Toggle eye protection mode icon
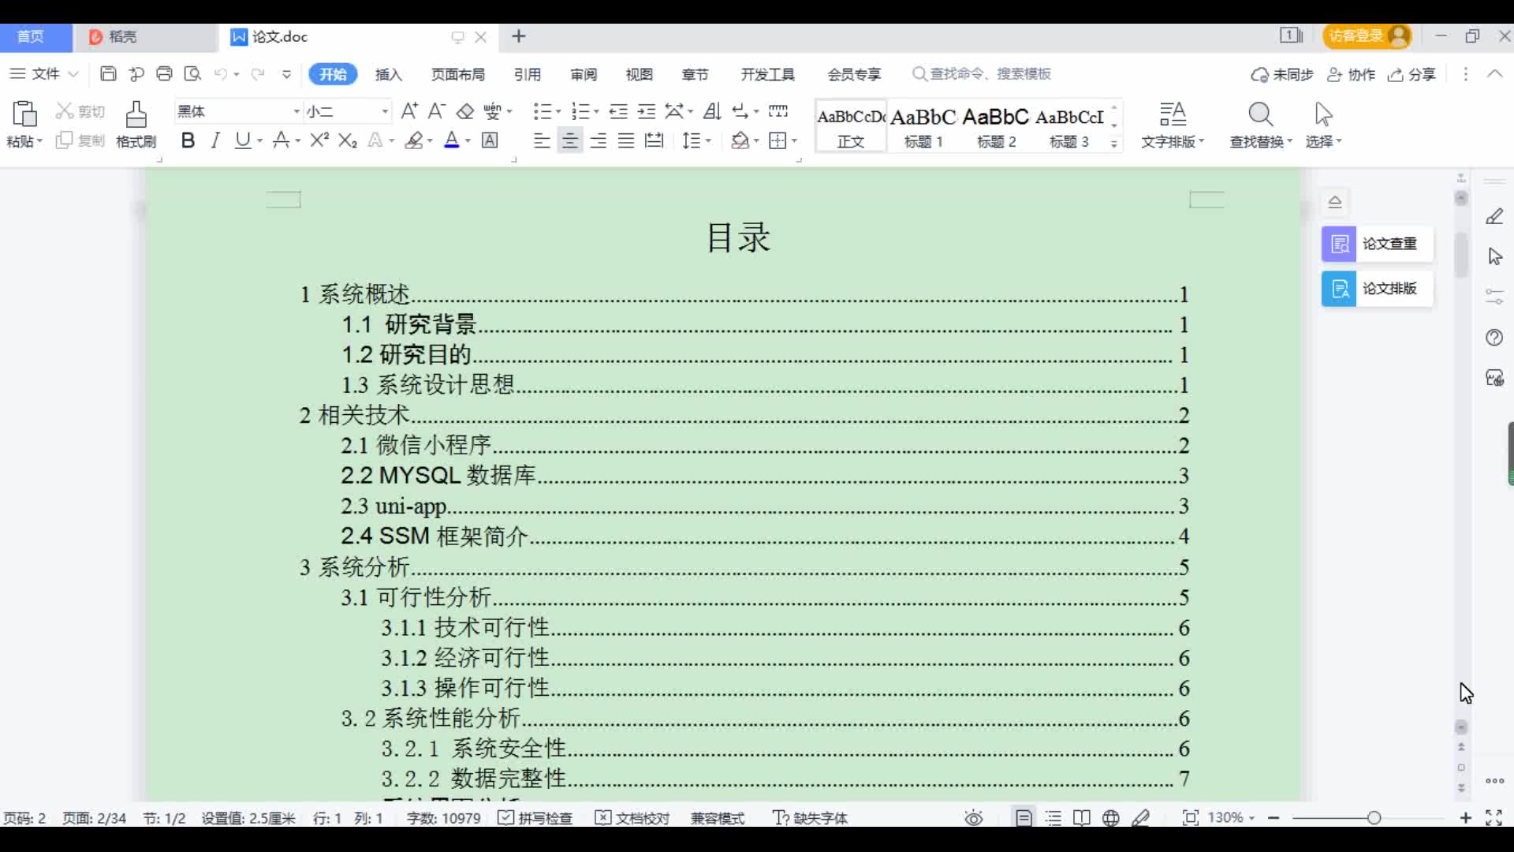The width and height of the screenshot is (1514, 852). (974, 818)
